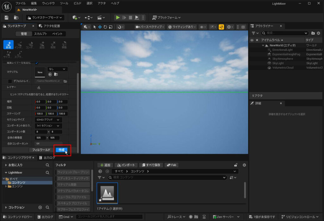Toggle the enable edit layers checkbox
Screen dimensions: 324x221
(36, 63)
